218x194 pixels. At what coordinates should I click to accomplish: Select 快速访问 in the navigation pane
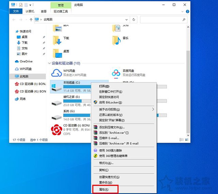[x=25, y=31]
